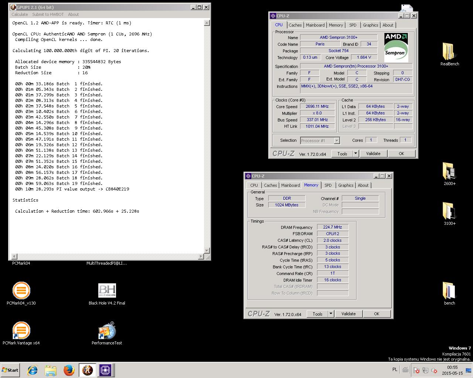
Task: Click the GPUPI title bar icon
Action: point(13,7)
